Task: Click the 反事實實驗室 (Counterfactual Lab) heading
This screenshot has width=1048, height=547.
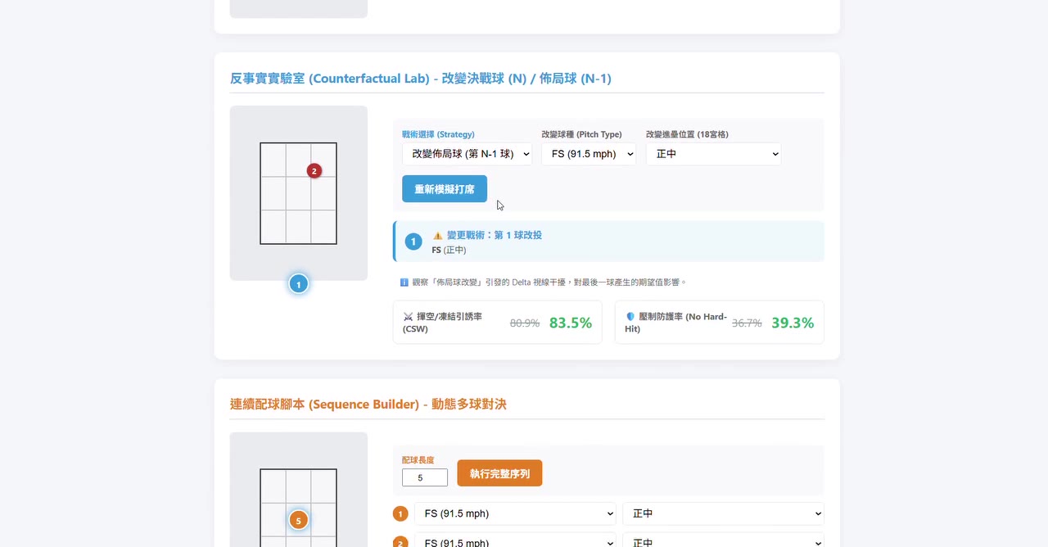Action: click(x=421, y=79)
